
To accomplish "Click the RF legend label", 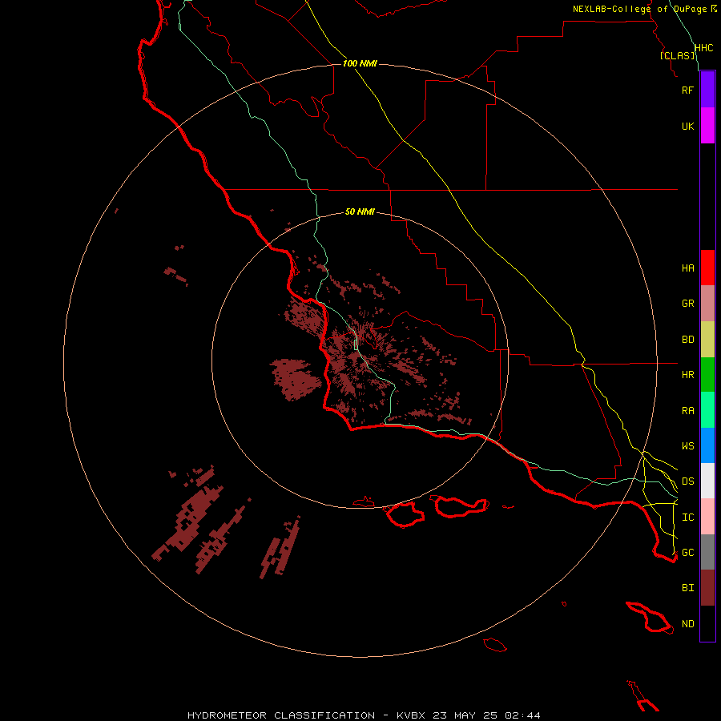I will [687, 90].
